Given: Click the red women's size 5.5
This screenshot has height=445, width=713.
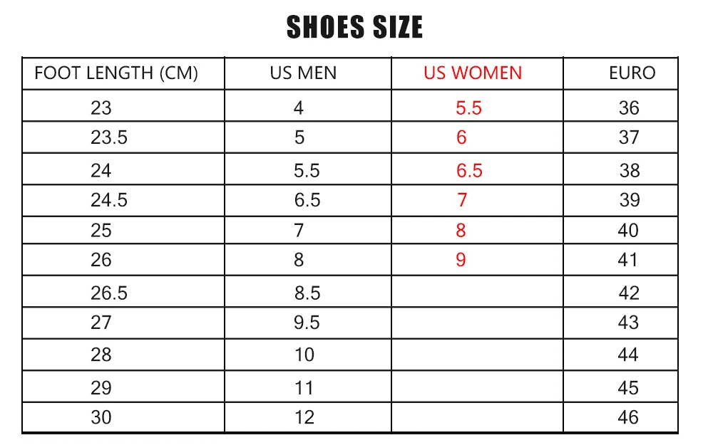Looking at the screenshot, I should click(x=469, y=108).
